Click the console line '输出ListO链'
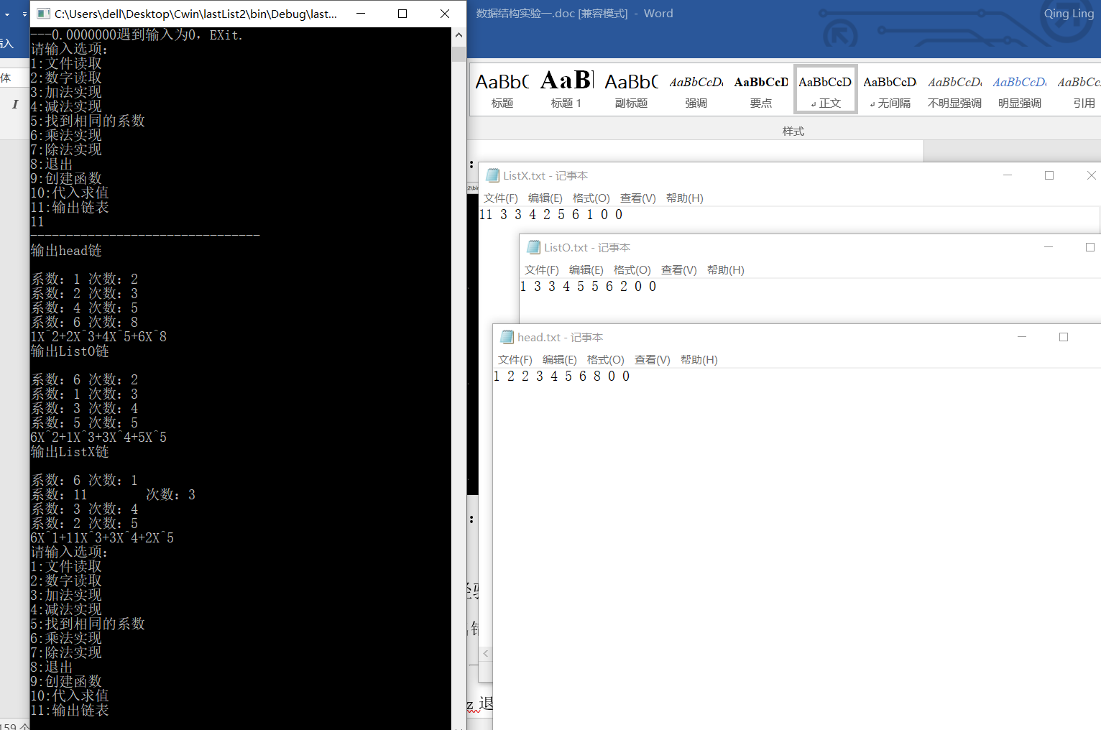Viewport: 1101px width, 730px height. coord(70,351)
